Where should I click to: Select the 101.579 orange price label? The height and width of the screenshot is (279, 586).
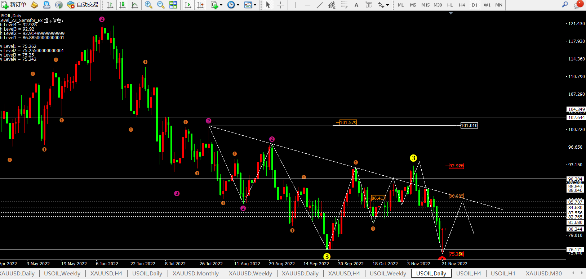[x=348, y=123]
